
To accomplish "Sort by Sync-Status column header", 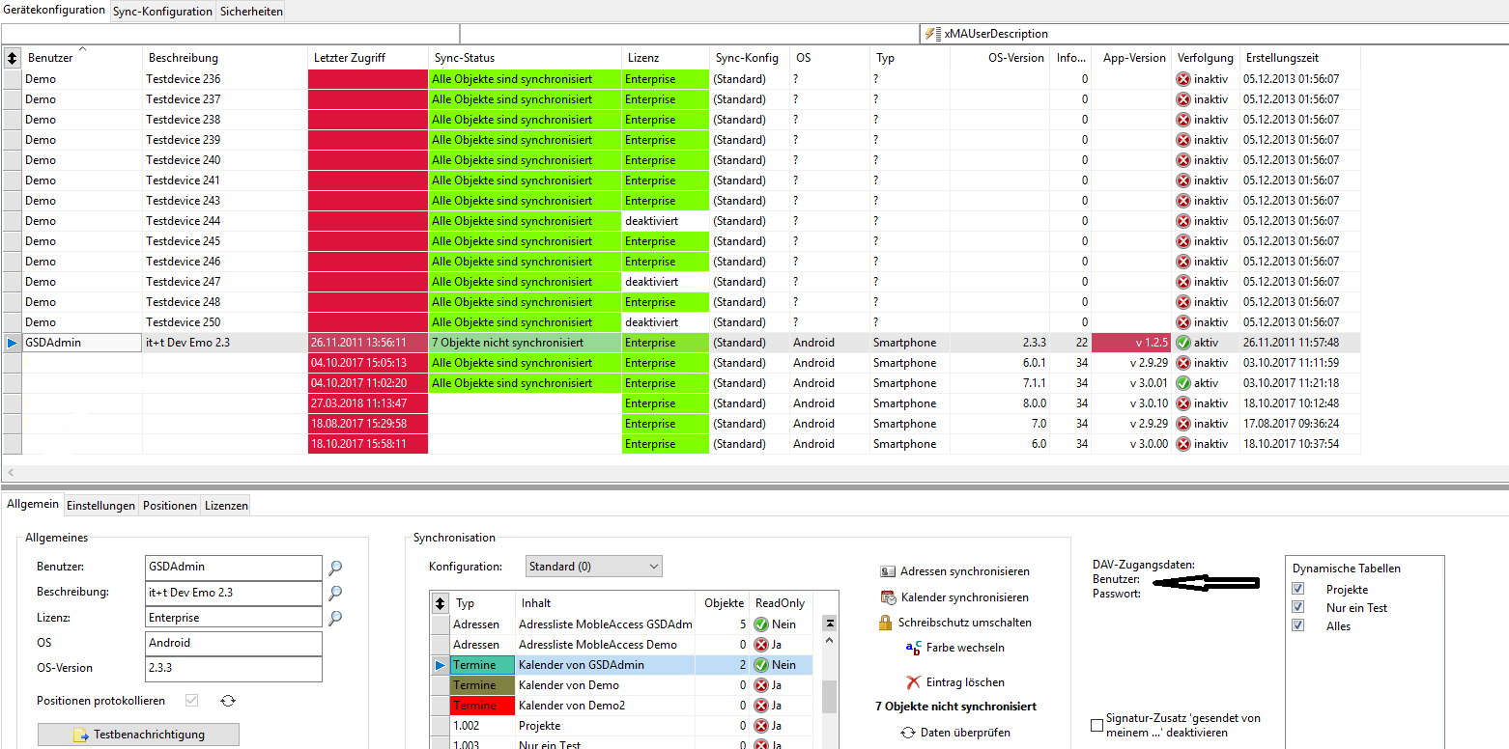I will tap(526, 58).
